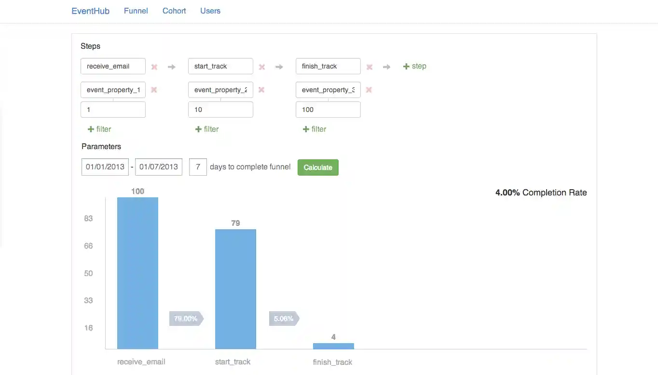Click the start date field showing 01/01/2013

105,167
